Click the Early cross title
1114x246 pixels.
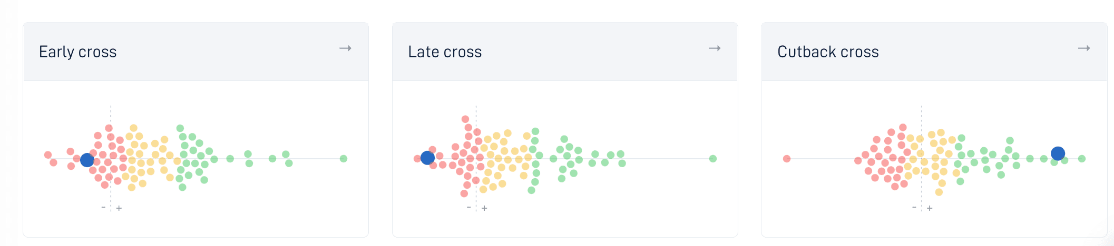(x=78, y=52)
